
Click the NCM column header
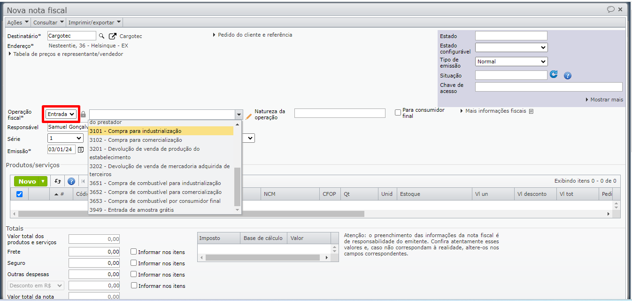[290, 194]
